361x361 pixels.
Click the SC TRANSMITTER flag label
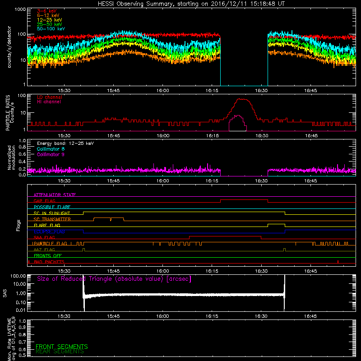(52, 219)
